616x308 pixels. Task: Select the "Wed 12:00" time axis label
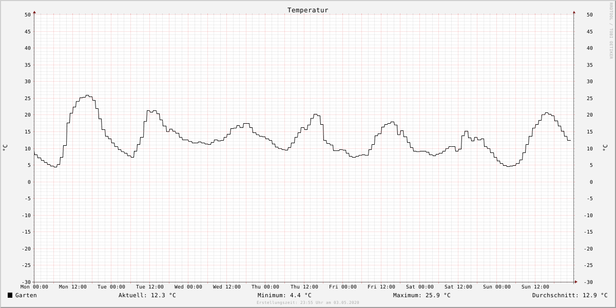227,287
